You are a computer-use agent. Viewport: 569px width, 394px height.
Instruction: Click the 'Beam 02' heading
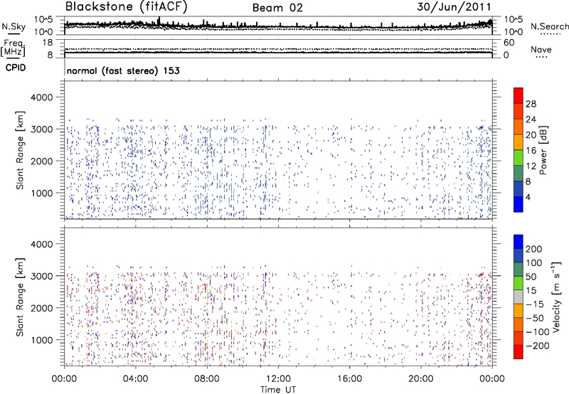277,8
